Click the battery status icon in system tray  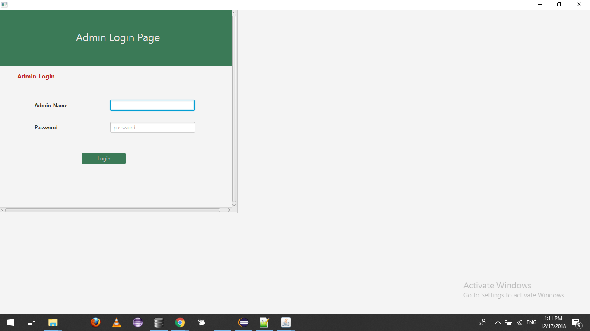pos(508,322)
